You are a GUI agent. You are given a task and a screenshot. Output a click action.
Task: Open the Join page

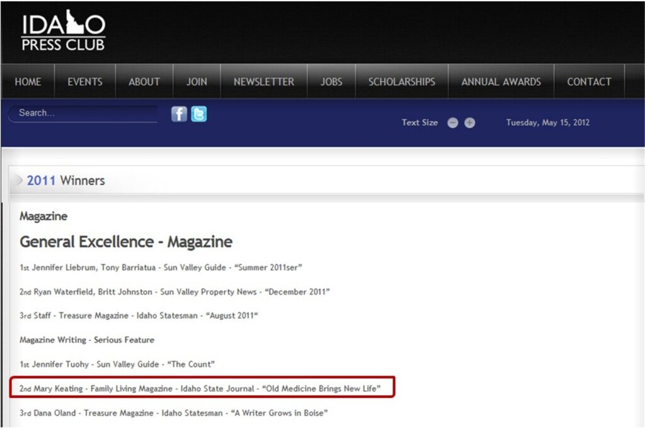pyautogui.click(x=197, y=82)
